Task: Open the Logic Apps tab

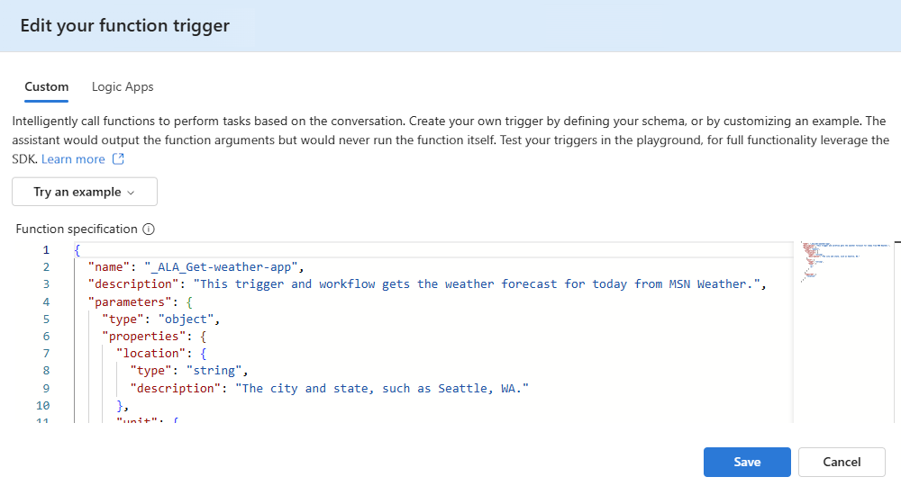Action: 123,86
